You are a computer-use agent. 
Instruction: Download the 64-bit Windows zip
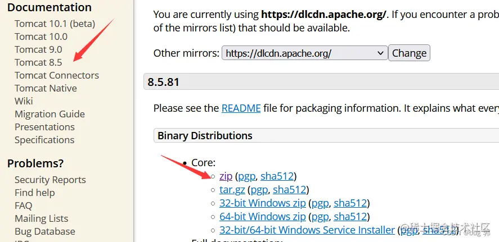pyautogui.click(x=263, y=217)
